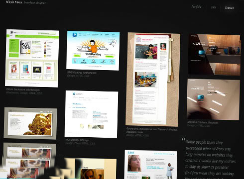
Task: Click the Educational and Research Project caption
Action: (152, 131)
